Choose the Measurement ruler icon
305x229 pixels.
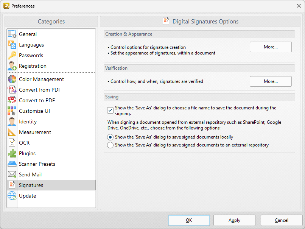[x=12, y=132]
